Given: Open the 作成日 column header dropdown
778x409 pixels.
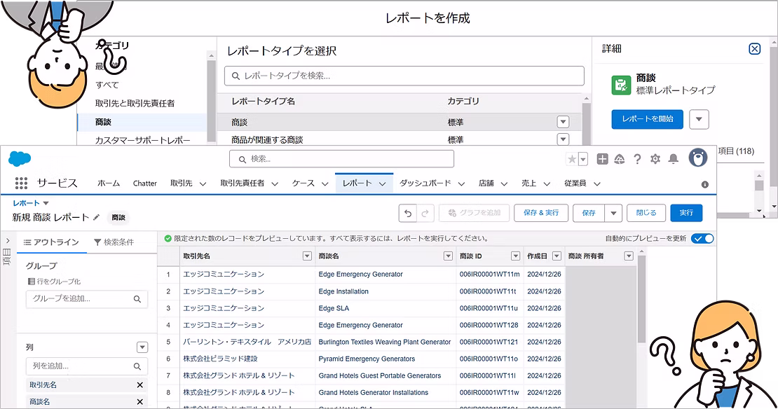Looking at the screenshot, I should (x=557, y=256).
